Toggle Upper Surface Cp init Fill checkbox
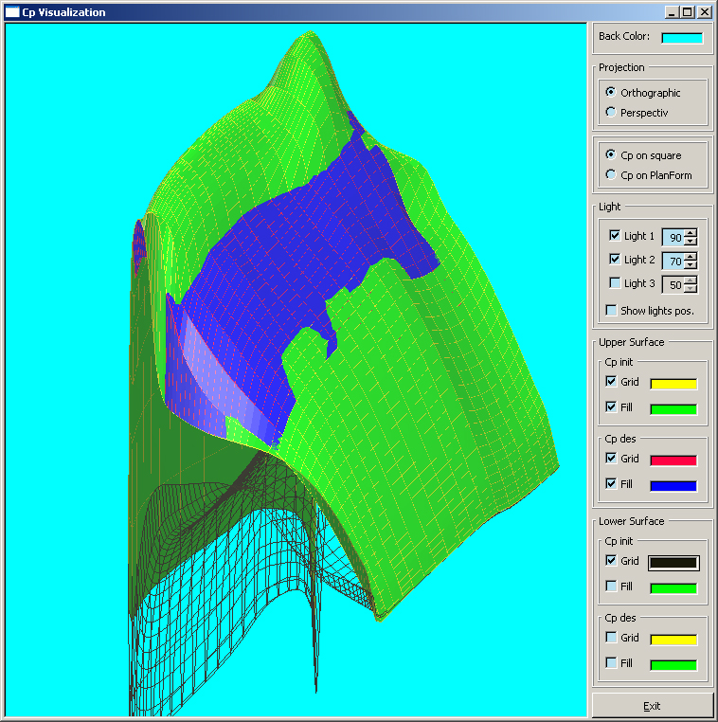 coord(611,406)
